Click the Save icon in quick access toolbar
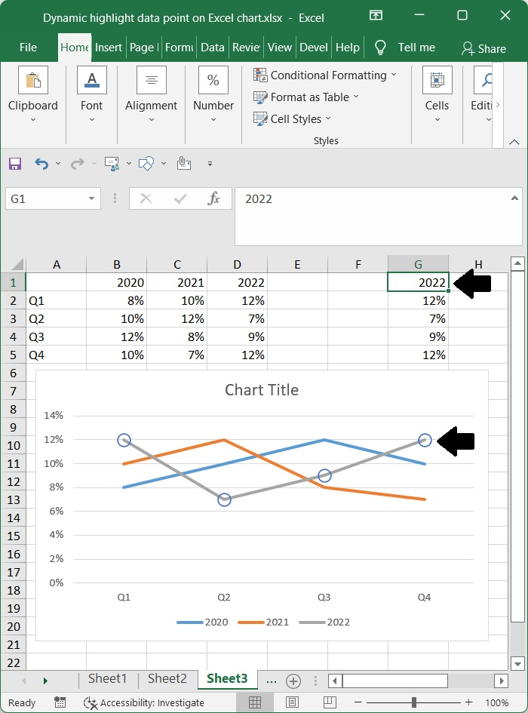 tap(15, 164)
